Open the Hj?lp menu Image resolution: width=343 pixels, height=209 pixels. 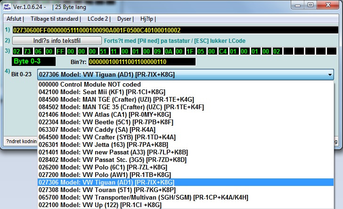tap(147, 19)
